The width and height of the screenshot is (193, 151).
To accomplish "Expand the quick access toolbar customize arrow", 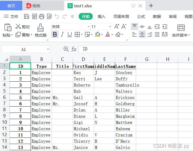I will (72, 17).
